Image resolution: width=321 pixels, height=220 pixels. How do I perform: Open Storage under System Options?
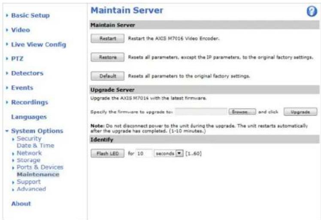[28, 160]
